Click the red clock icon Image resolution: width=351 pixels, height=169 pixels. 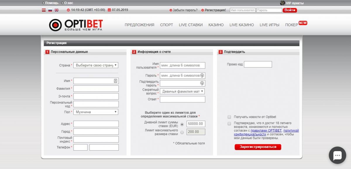(68, 10)
